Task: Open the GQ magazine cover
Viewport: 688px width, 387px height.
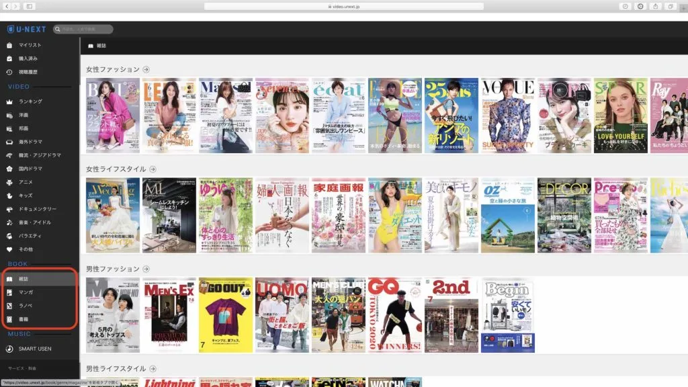Action: pos(395,315)
